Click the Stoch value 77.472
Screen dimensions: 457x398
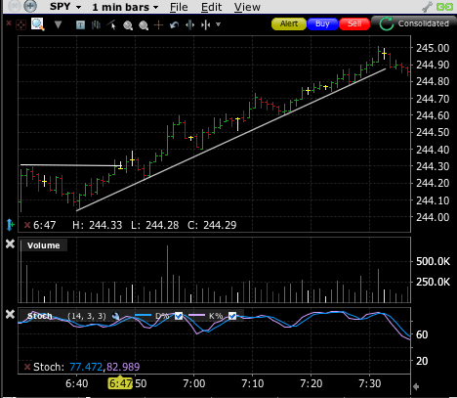click(86, 367)
